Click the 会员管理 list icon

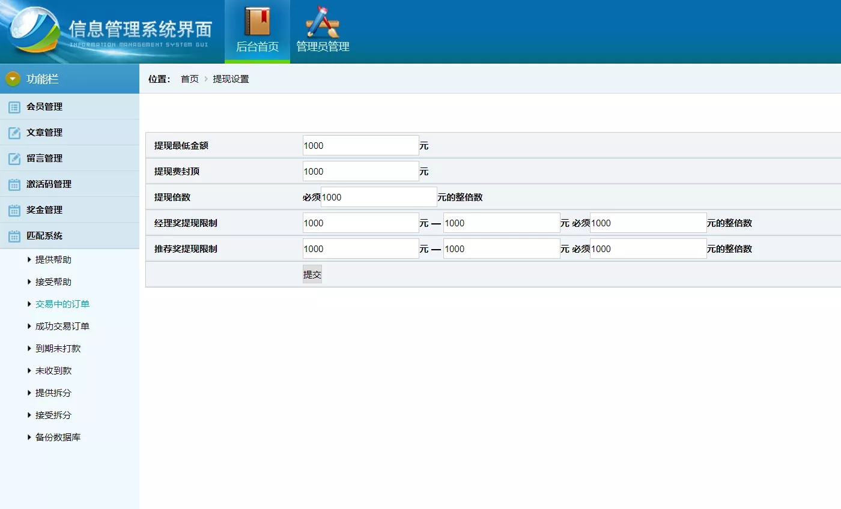pyautogui.click(x=14, y=107)
